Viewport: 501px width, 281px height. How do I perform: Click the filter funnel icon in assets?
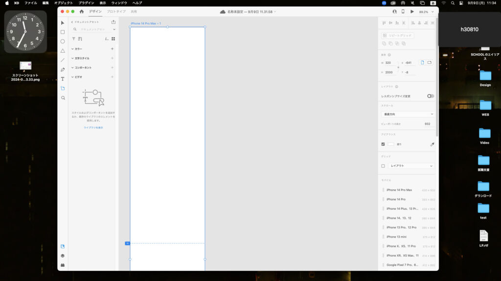[73, 39]
